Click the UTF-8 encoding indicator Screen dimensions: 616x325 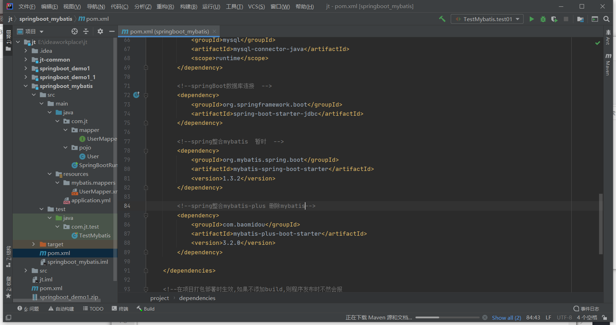564,317
